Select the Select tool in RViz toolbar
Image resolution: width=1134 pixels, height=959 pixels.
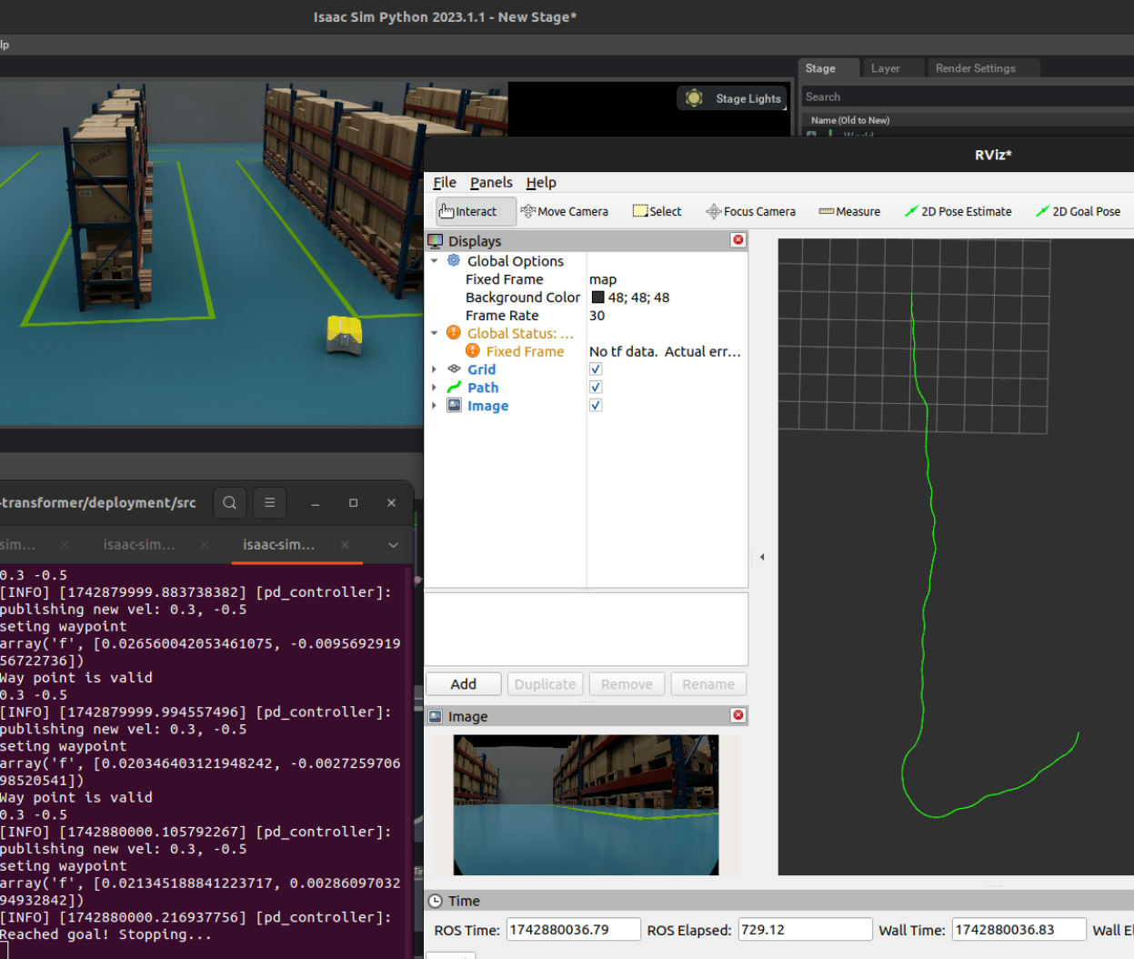point(657,211)
